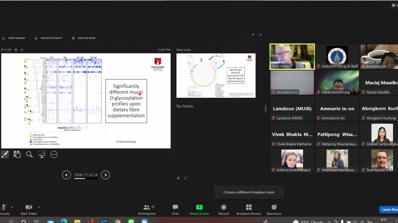Advance to the next slide arrow
398x223 pixels.
point(105,175)
